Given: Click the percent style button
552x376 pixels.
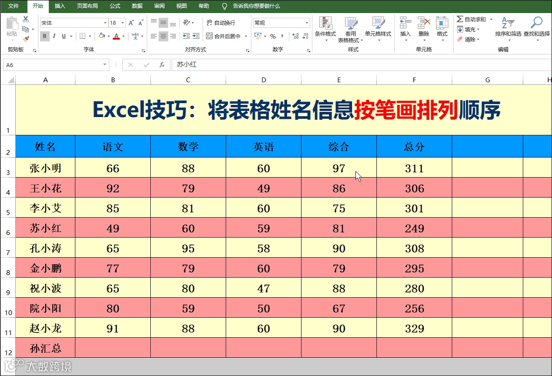Looking at the screenshot, I should 273,36.
